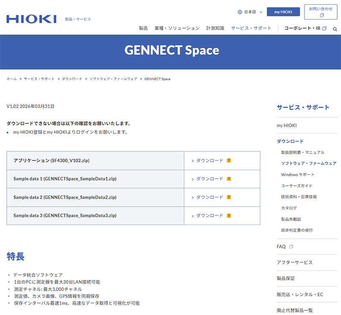Screen dimensions: 341x315
Task: Click the my HIOKI button
Action: point(283,12)
